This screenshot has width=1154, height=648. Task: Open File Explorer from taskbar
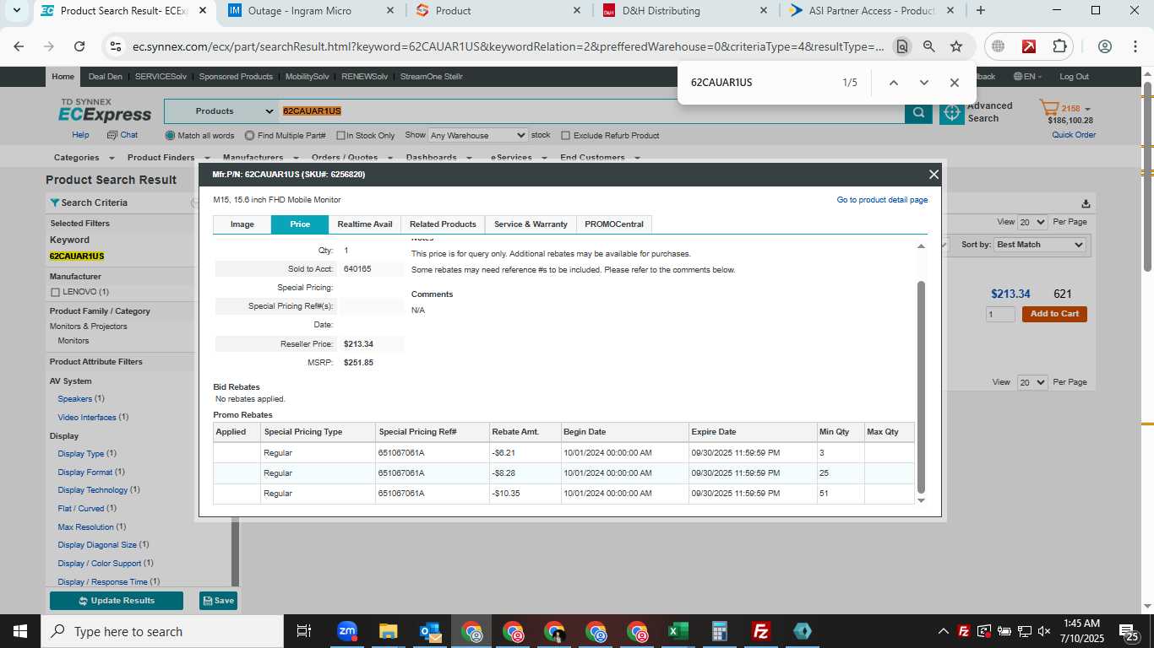point(389,631)
